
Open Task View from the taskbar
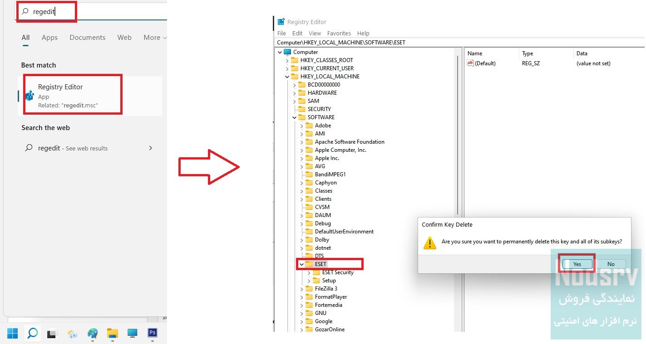coord(52,334)
